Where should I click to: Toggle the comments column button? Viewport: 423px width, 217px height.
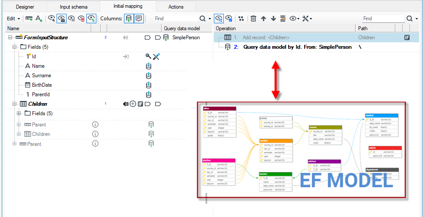coord(139,19)
